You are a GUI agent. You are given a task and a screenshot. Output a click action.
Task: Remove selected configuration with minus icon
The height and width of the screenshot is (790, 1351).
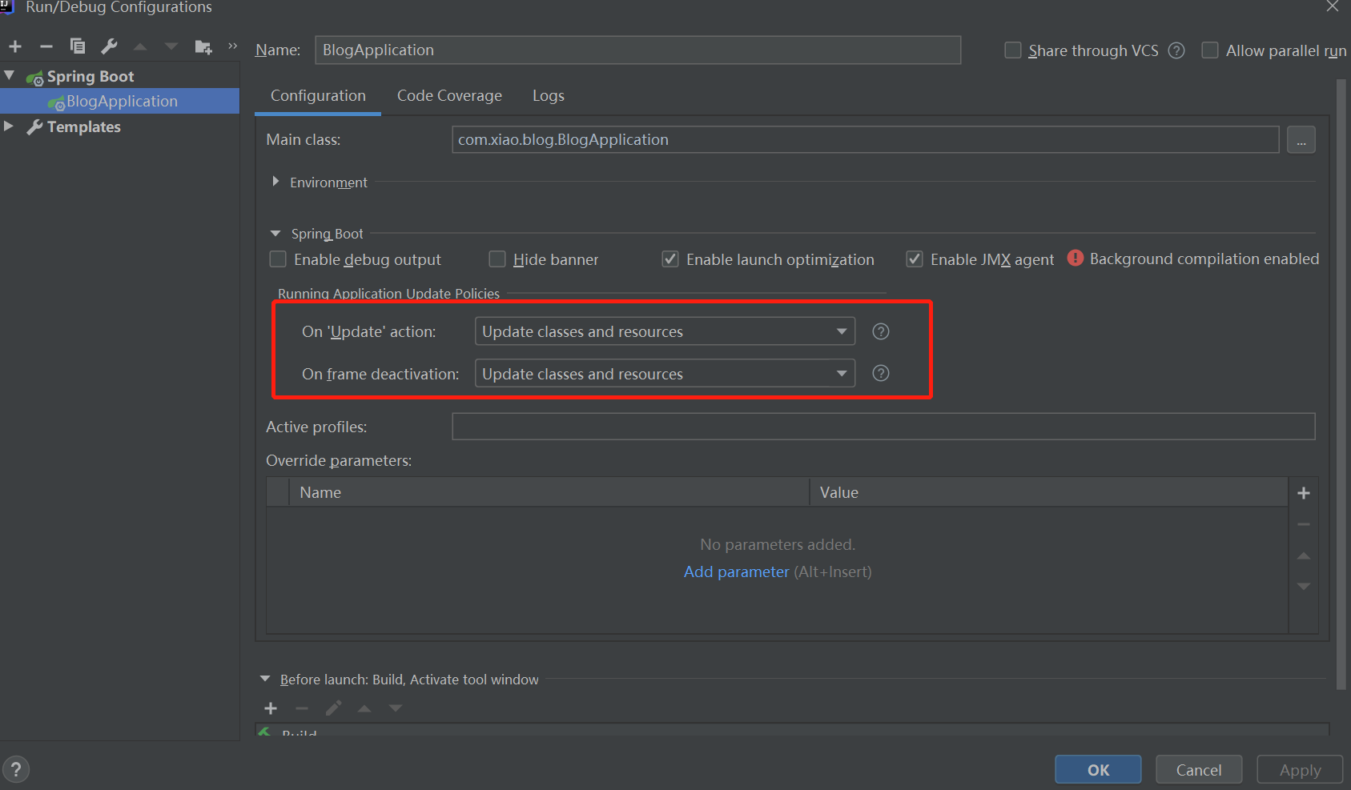(46, 46)
